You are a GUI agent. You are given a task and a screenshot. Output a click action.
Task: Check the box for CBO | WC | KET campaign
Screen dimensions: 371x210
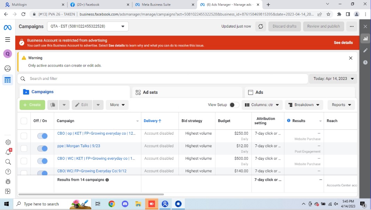click(24, 161)
